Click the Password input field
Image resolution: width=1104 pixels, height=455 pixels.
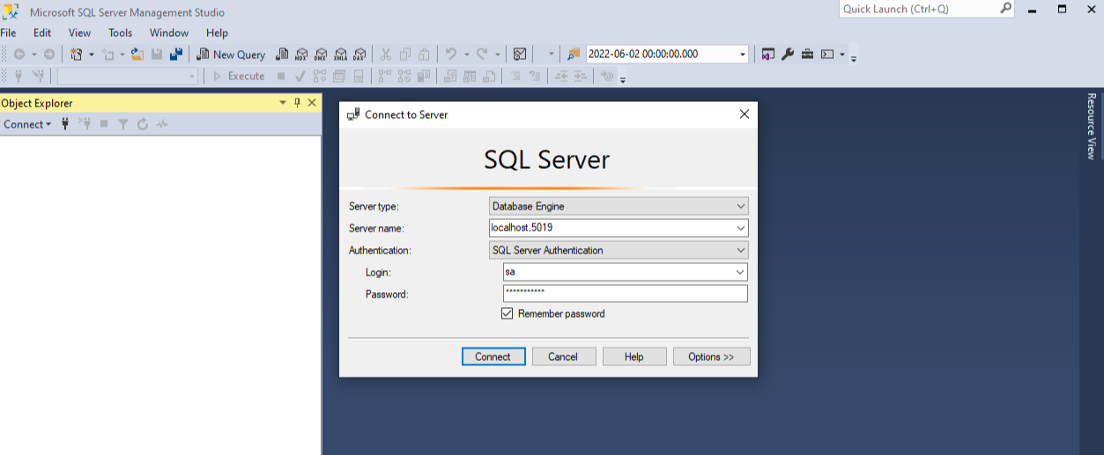(x=626, y=294)
